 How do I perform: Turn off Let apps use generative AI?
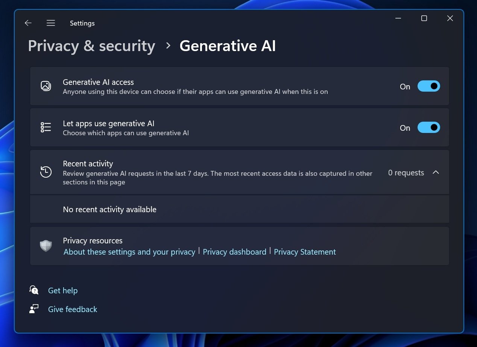[x=428, y=127]
